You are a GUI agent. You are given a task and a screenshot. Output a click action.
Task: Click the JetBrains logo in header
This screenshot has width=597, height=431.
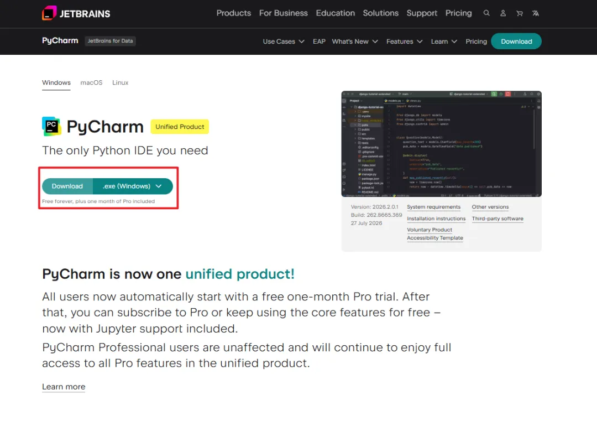click(x=76, y=13)
